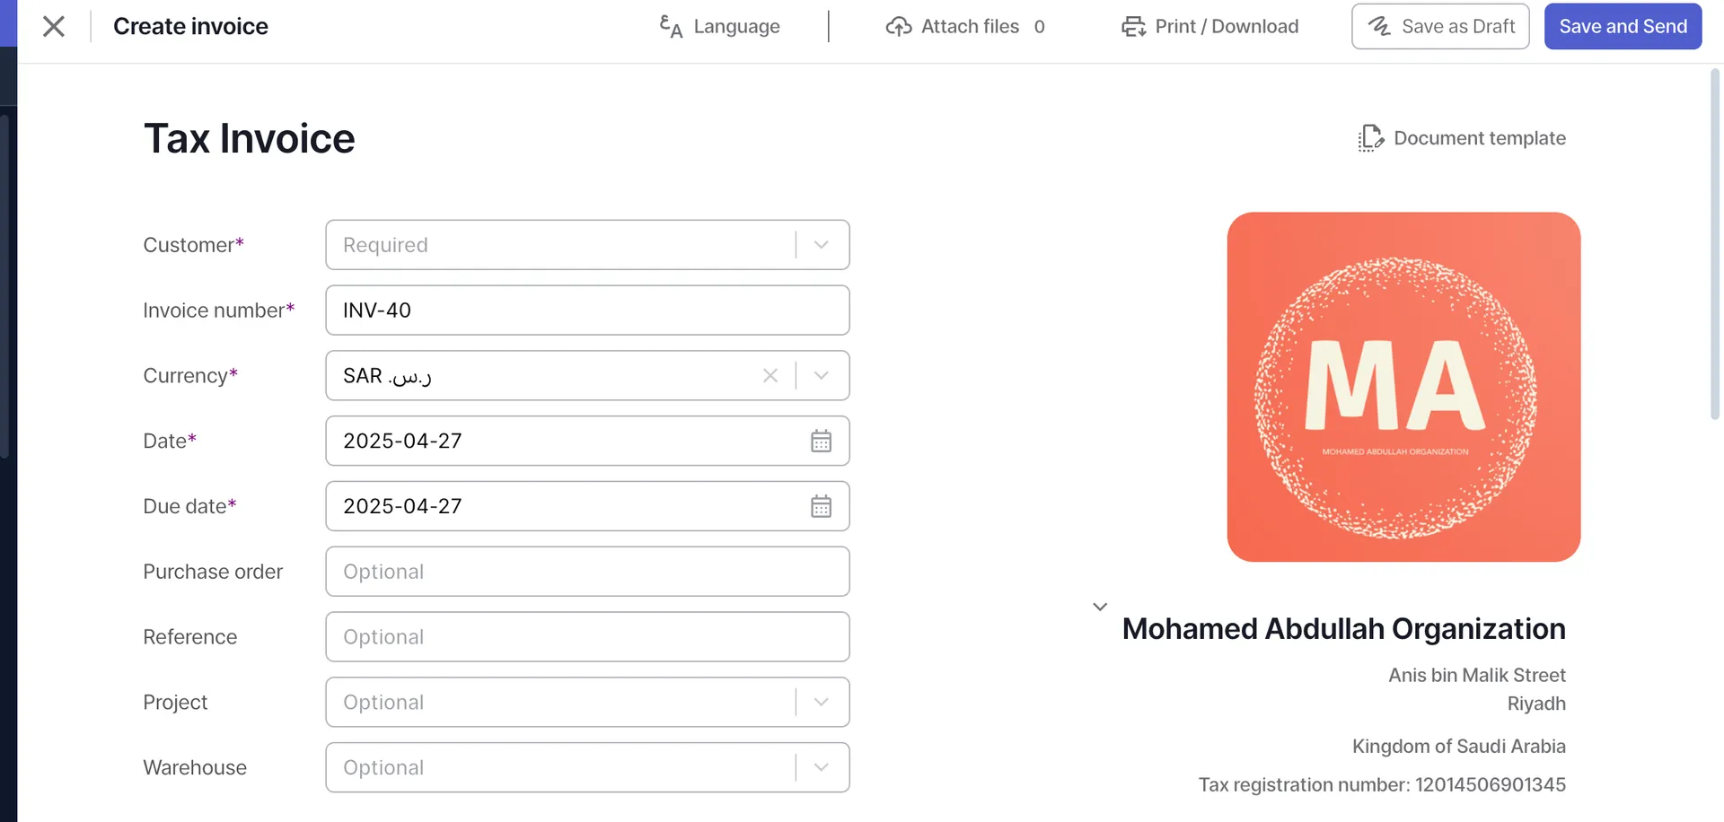Click the Attach files upload icon
Image resolution: width=1724 pixels, height=822 pixels.
pos(899,26)
